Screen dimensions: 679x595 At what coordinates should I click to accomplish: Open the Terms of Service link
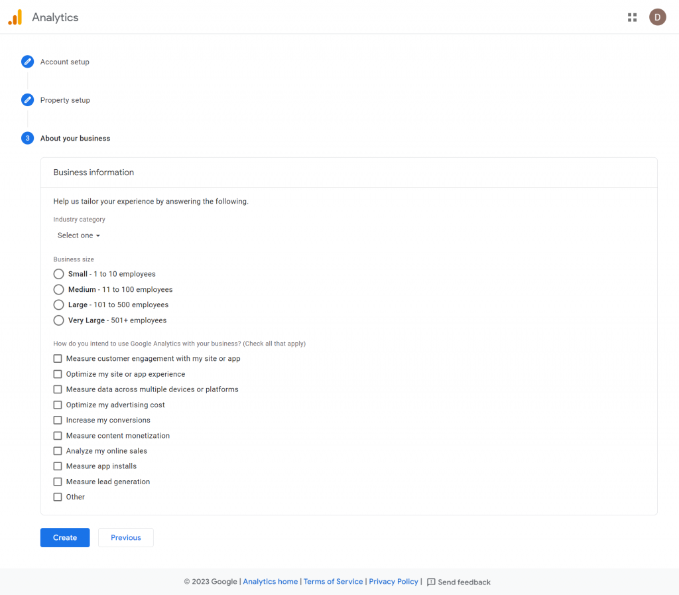[333, 582]
